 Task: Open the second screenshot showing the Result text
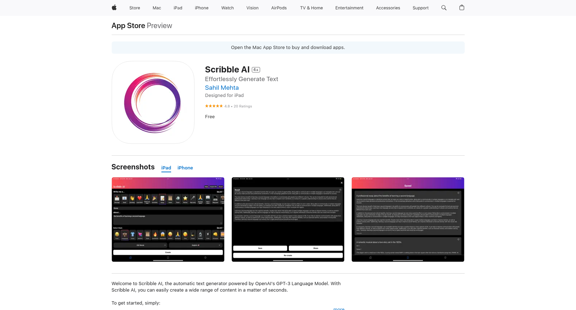point(288,220)
